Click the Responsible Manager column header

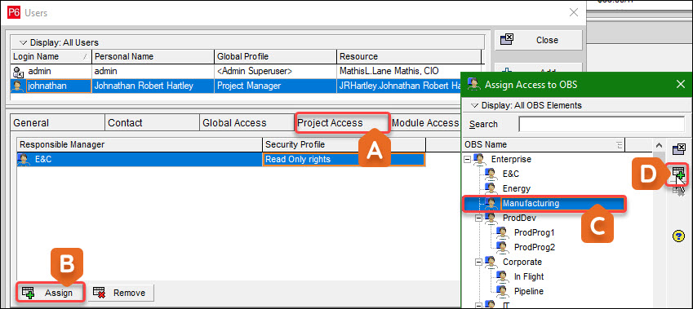140,145
